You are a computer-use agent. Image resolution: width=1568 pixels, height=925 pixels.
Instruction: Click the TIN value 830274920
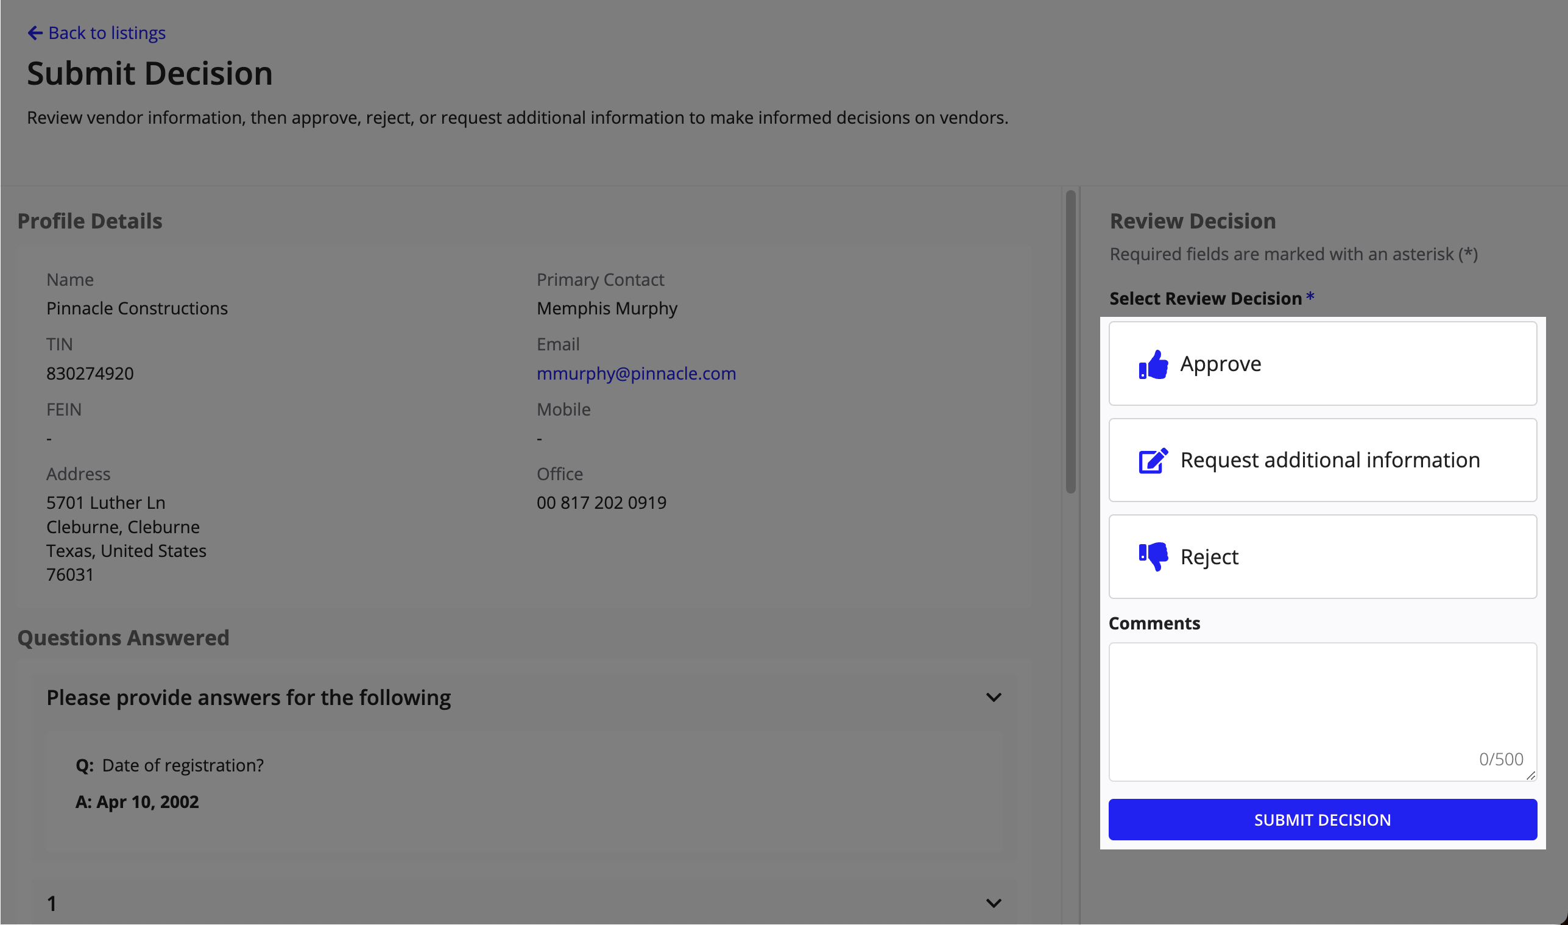tap(90, 374)
